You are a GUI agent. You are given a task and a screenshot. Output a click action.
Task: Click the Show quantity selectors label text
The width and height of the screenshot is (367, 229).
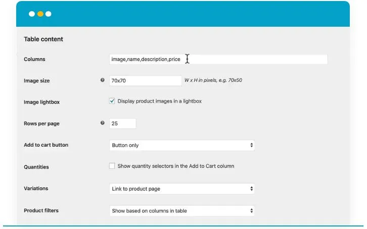[x=175, y=166]
